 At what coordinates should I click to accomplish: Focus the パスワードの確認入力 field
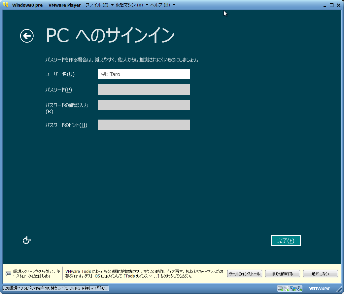point(144,105)
